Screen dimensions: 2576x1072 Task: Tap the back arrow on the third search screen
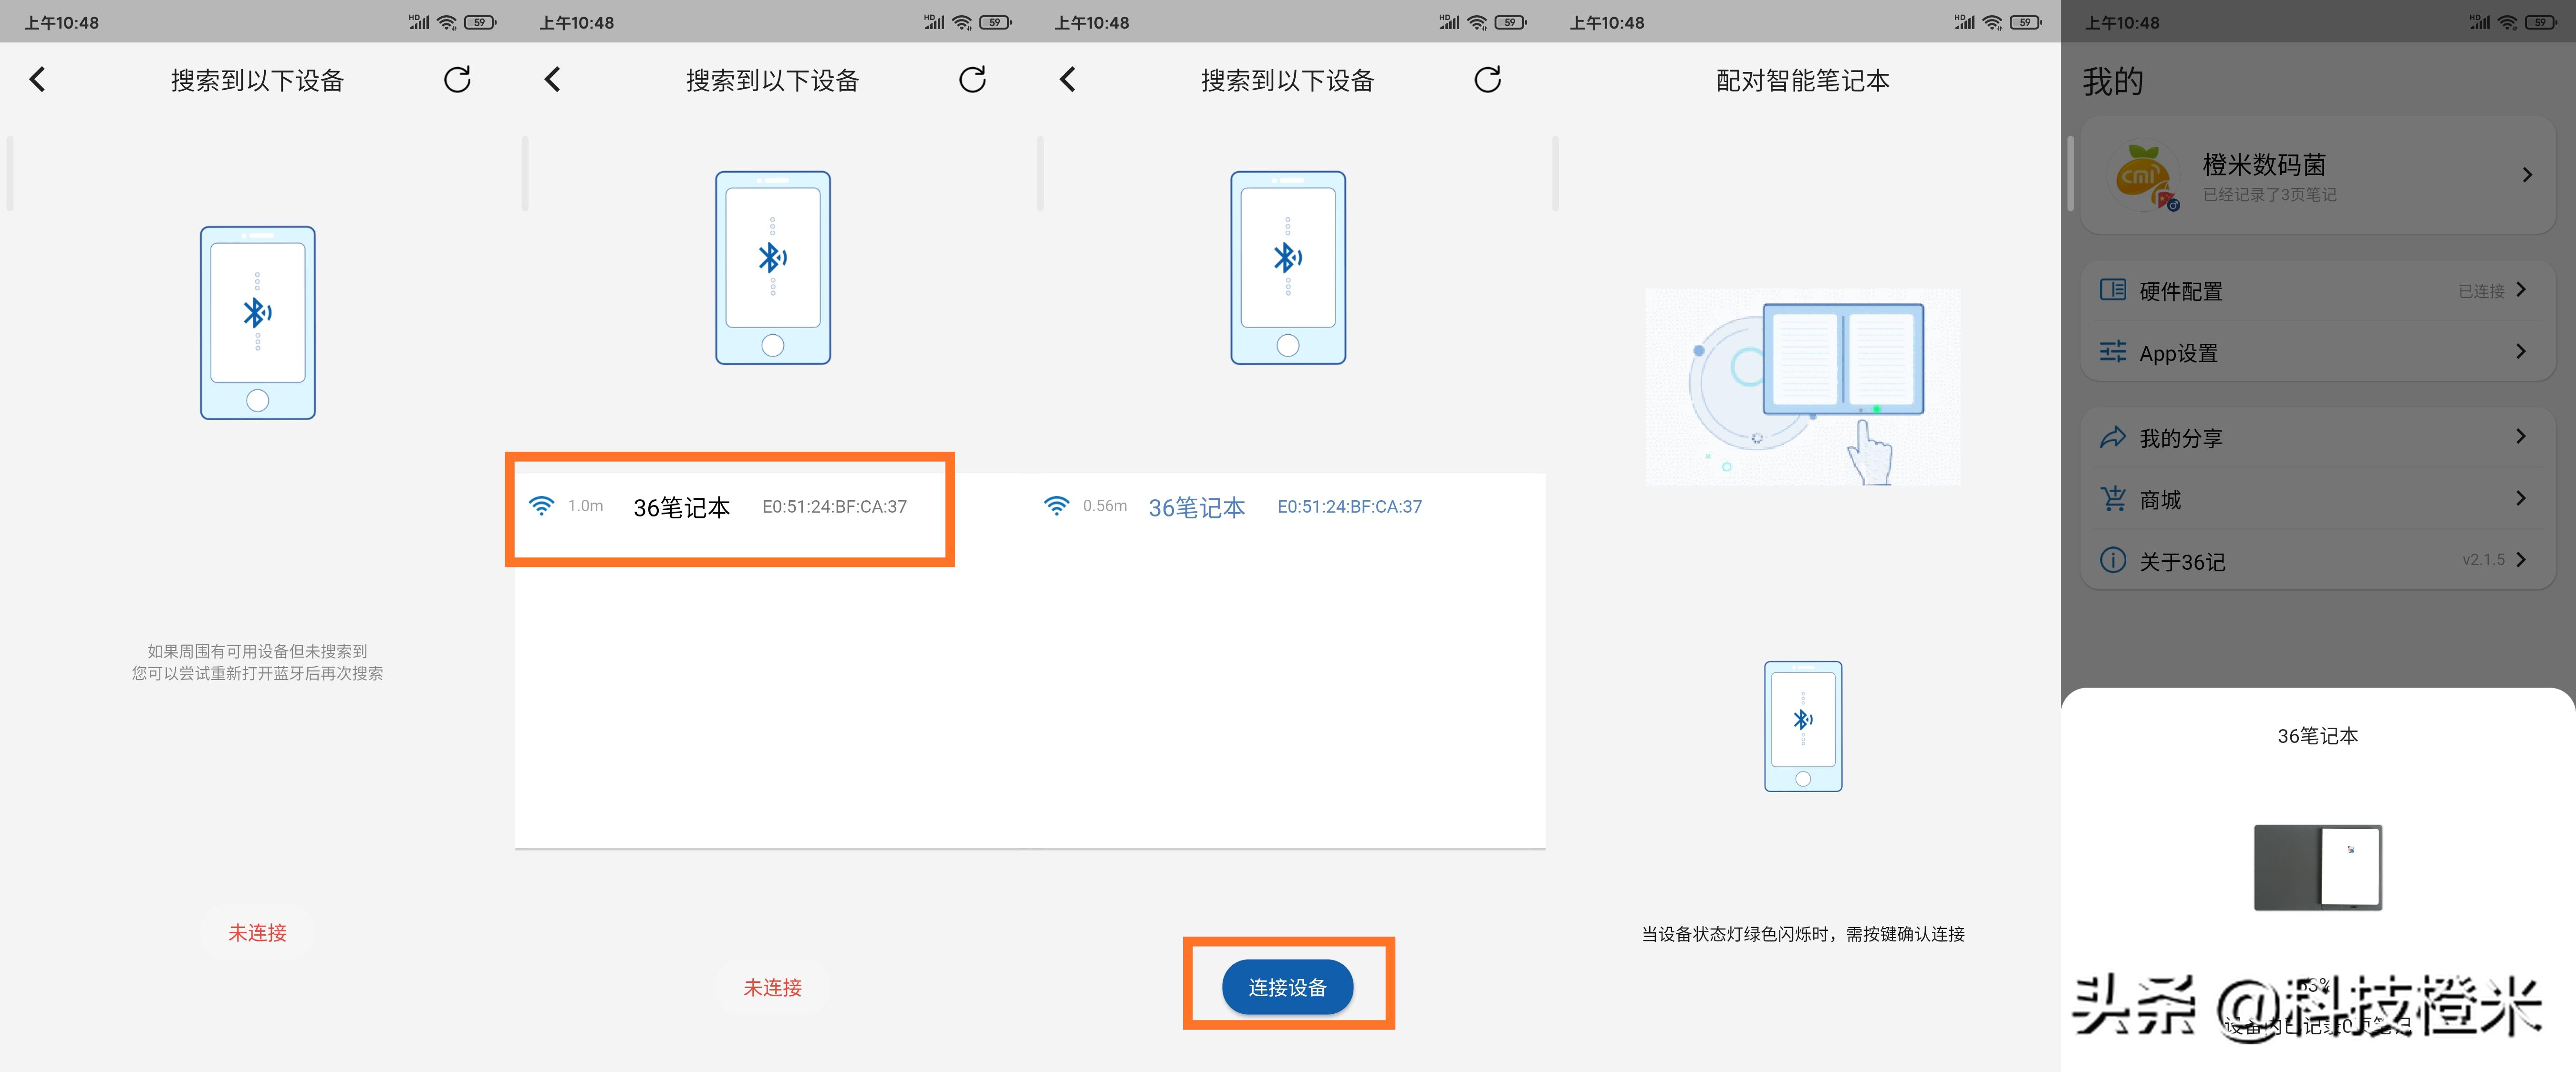click(1067, 79)
